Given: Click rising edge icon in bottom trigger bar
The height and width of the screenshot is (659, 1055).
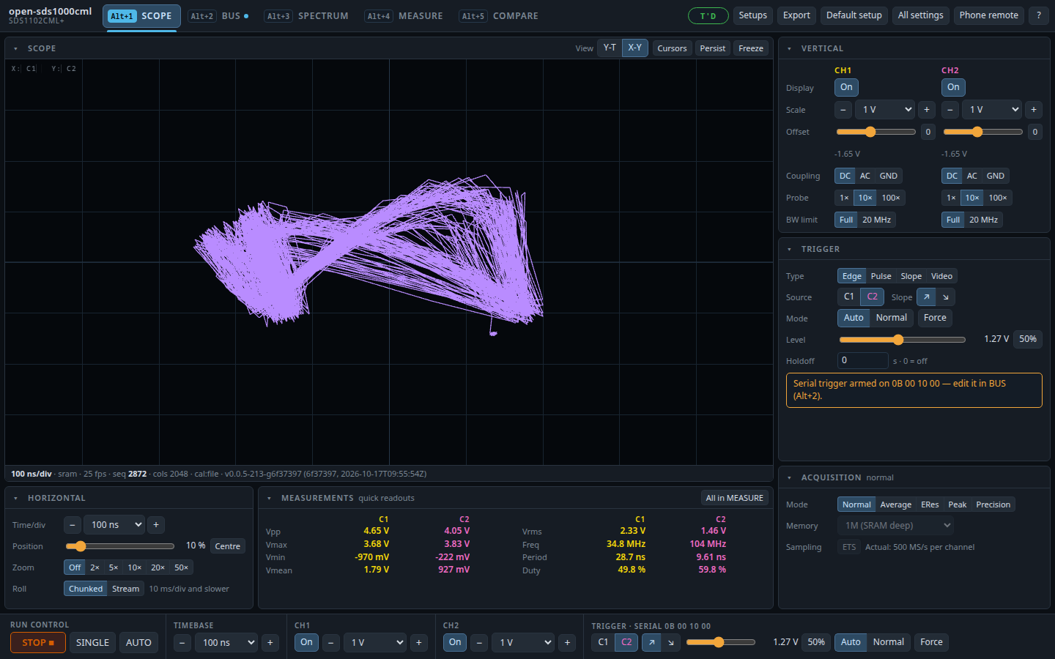Looking at the screenshot, I should 651,642.
